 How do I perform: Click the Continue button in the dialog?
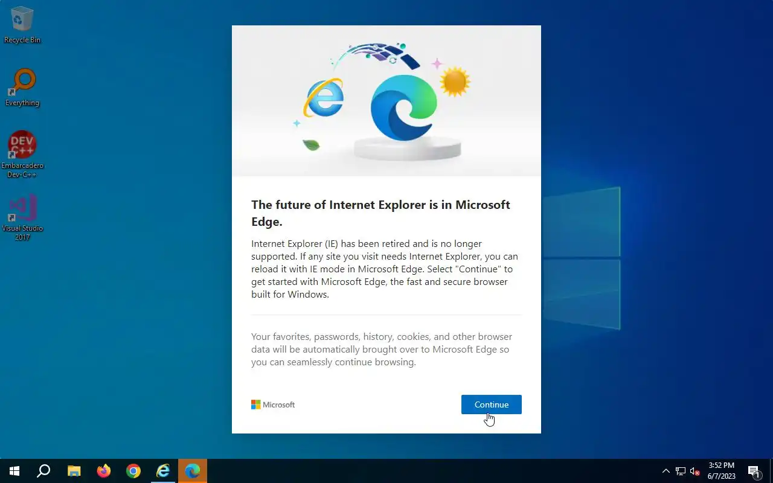pos(491,405)
